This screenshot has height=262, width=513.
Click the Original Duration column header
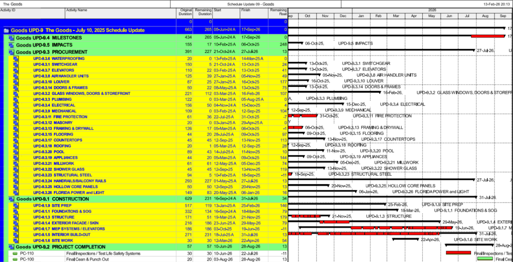[184, 12]
